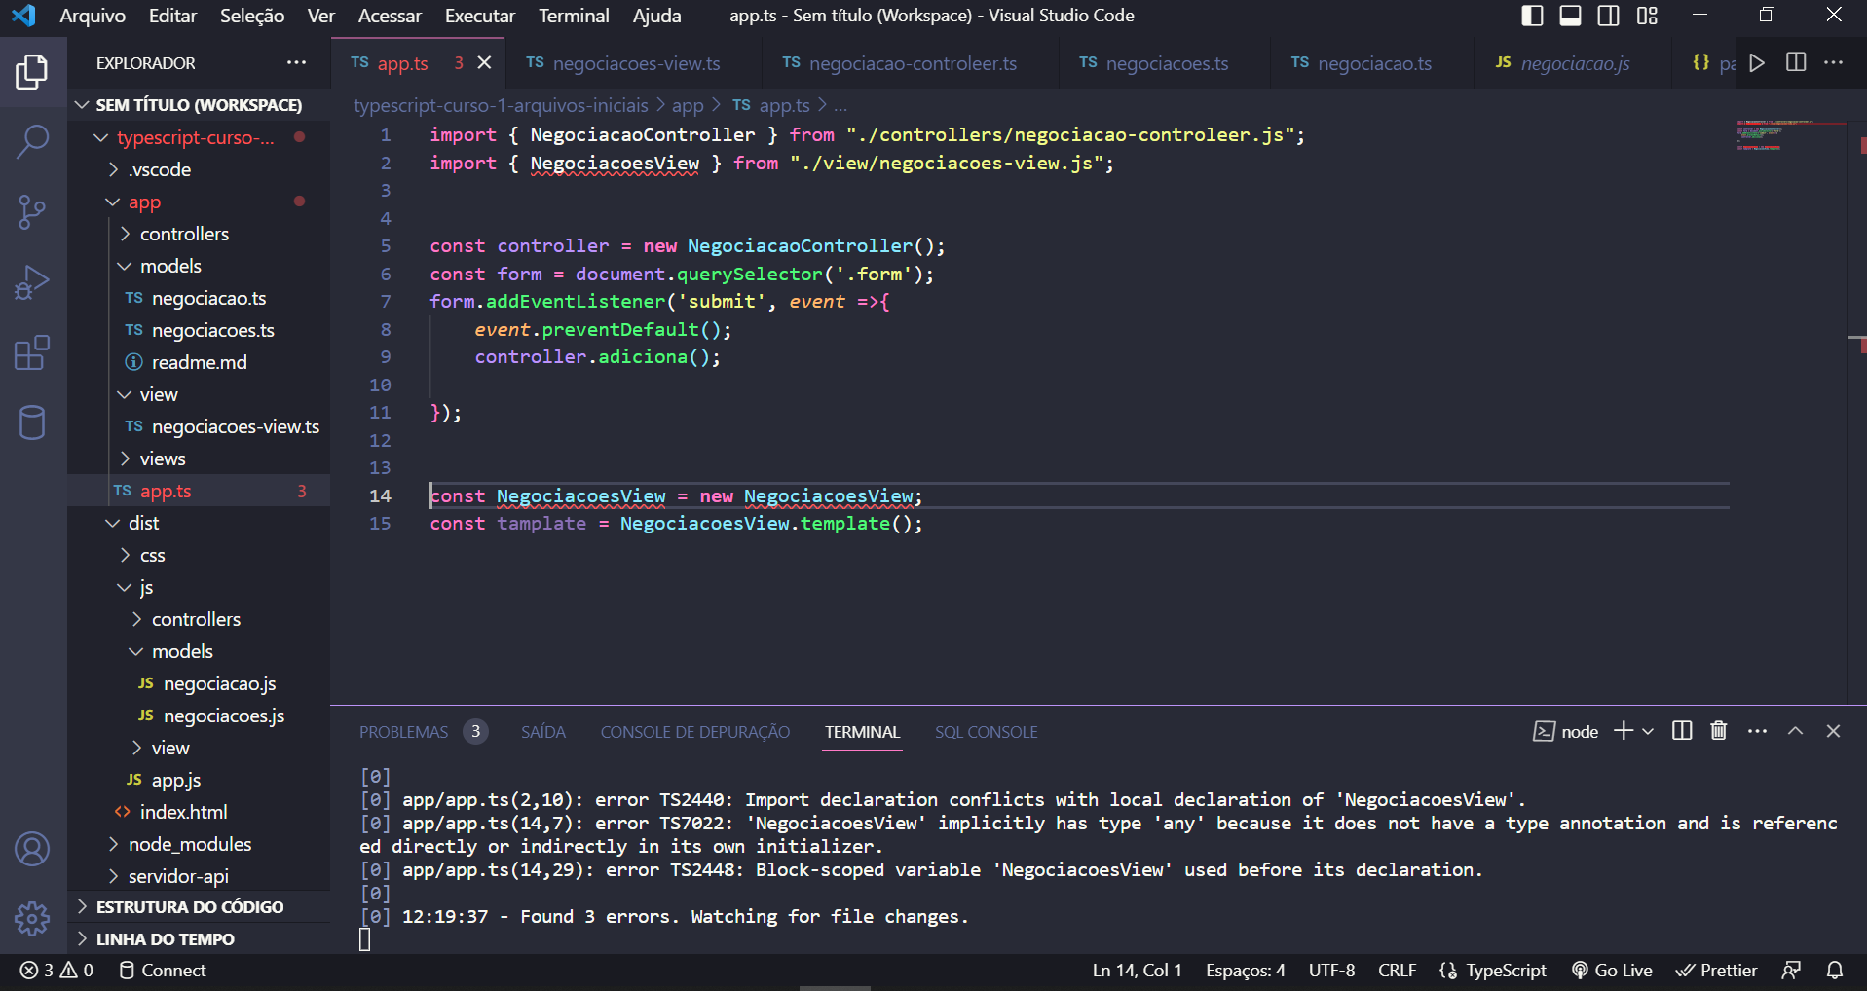Open the Search view in activity bar
The height and width of the screenshot is (991, 1867).
[x=32, y=141]
